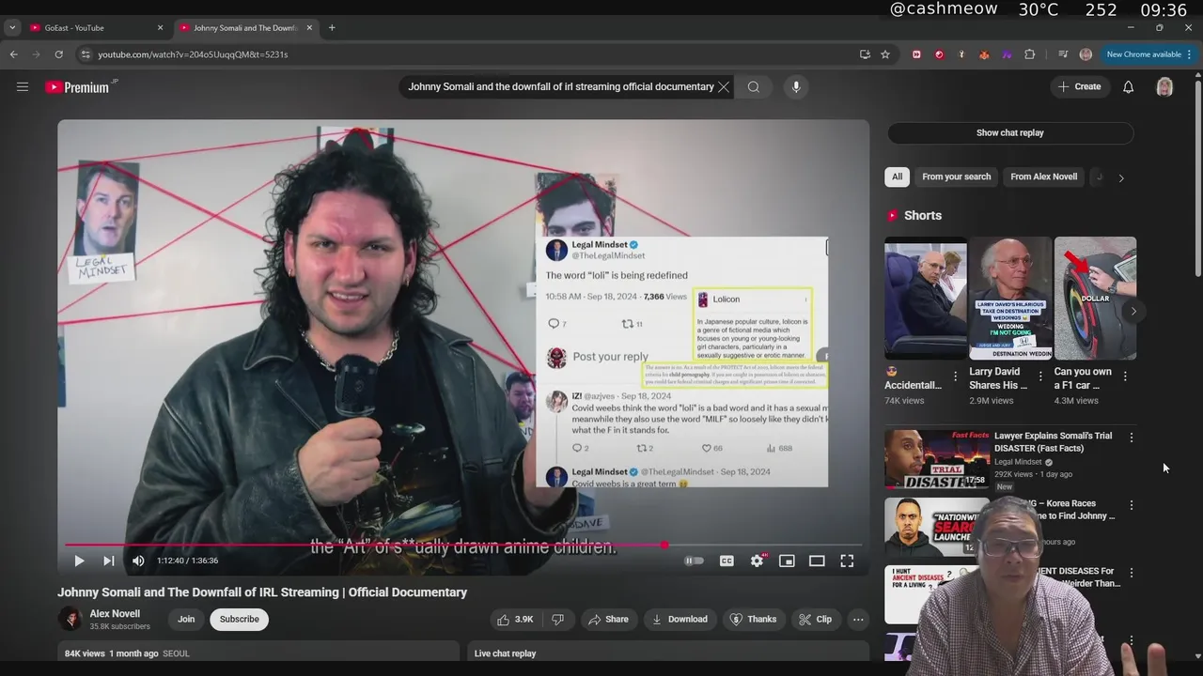Open the Trial Disaster video thumbnail

pos(935,460)
